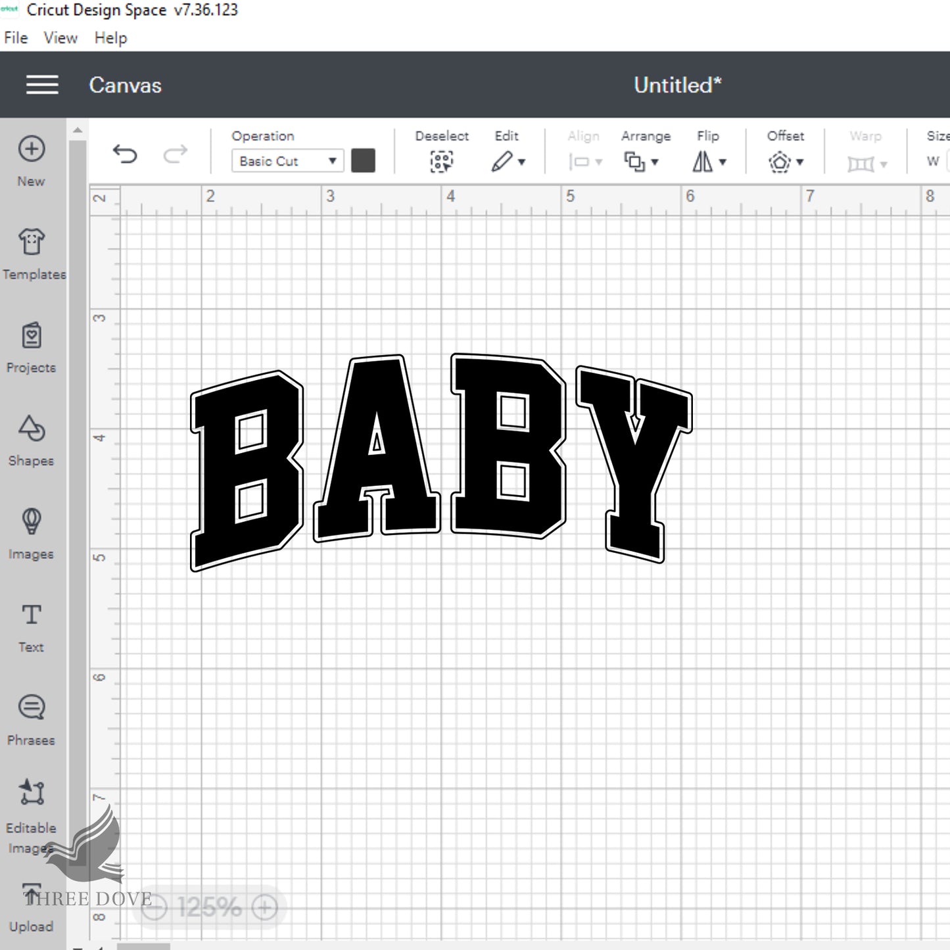Zoom in the canvas
Image resolution: width=950 pixels, height=950 pixels.
click(x=264, y=908)
